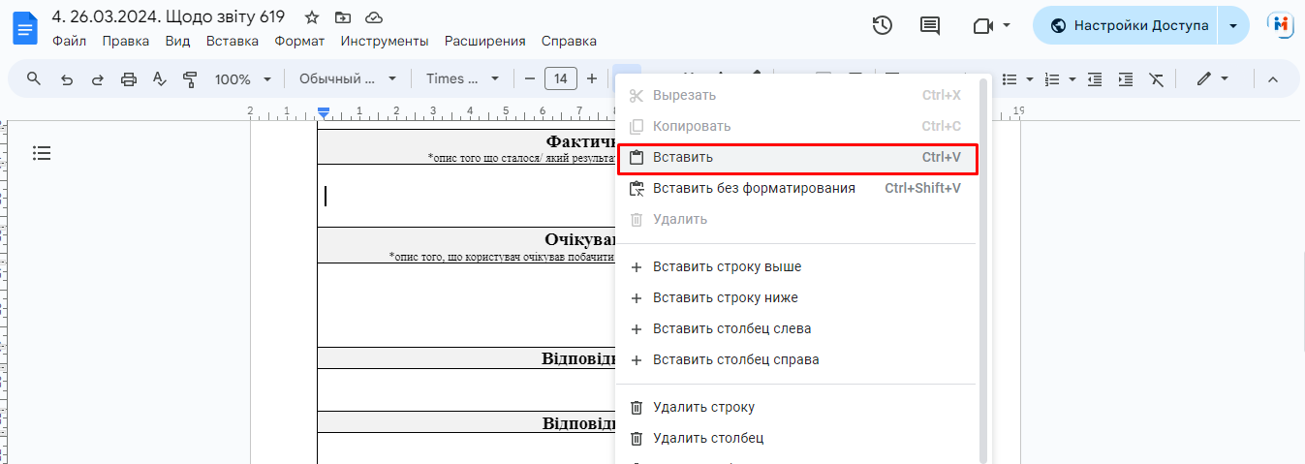This screenshot has height=464, width=1305.
Task: Activate the paint format roller tool
Action: pos(190,79)
